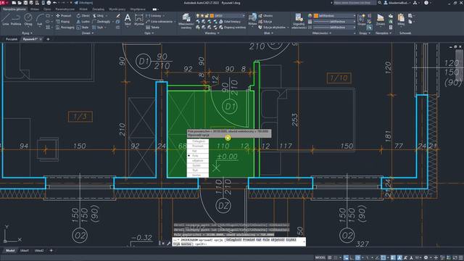Image resolution: width=464 pixels, height=261 pixels.
Task: Click the Undo arrow in quick access toolbar
Action: (x=55, y=3)
